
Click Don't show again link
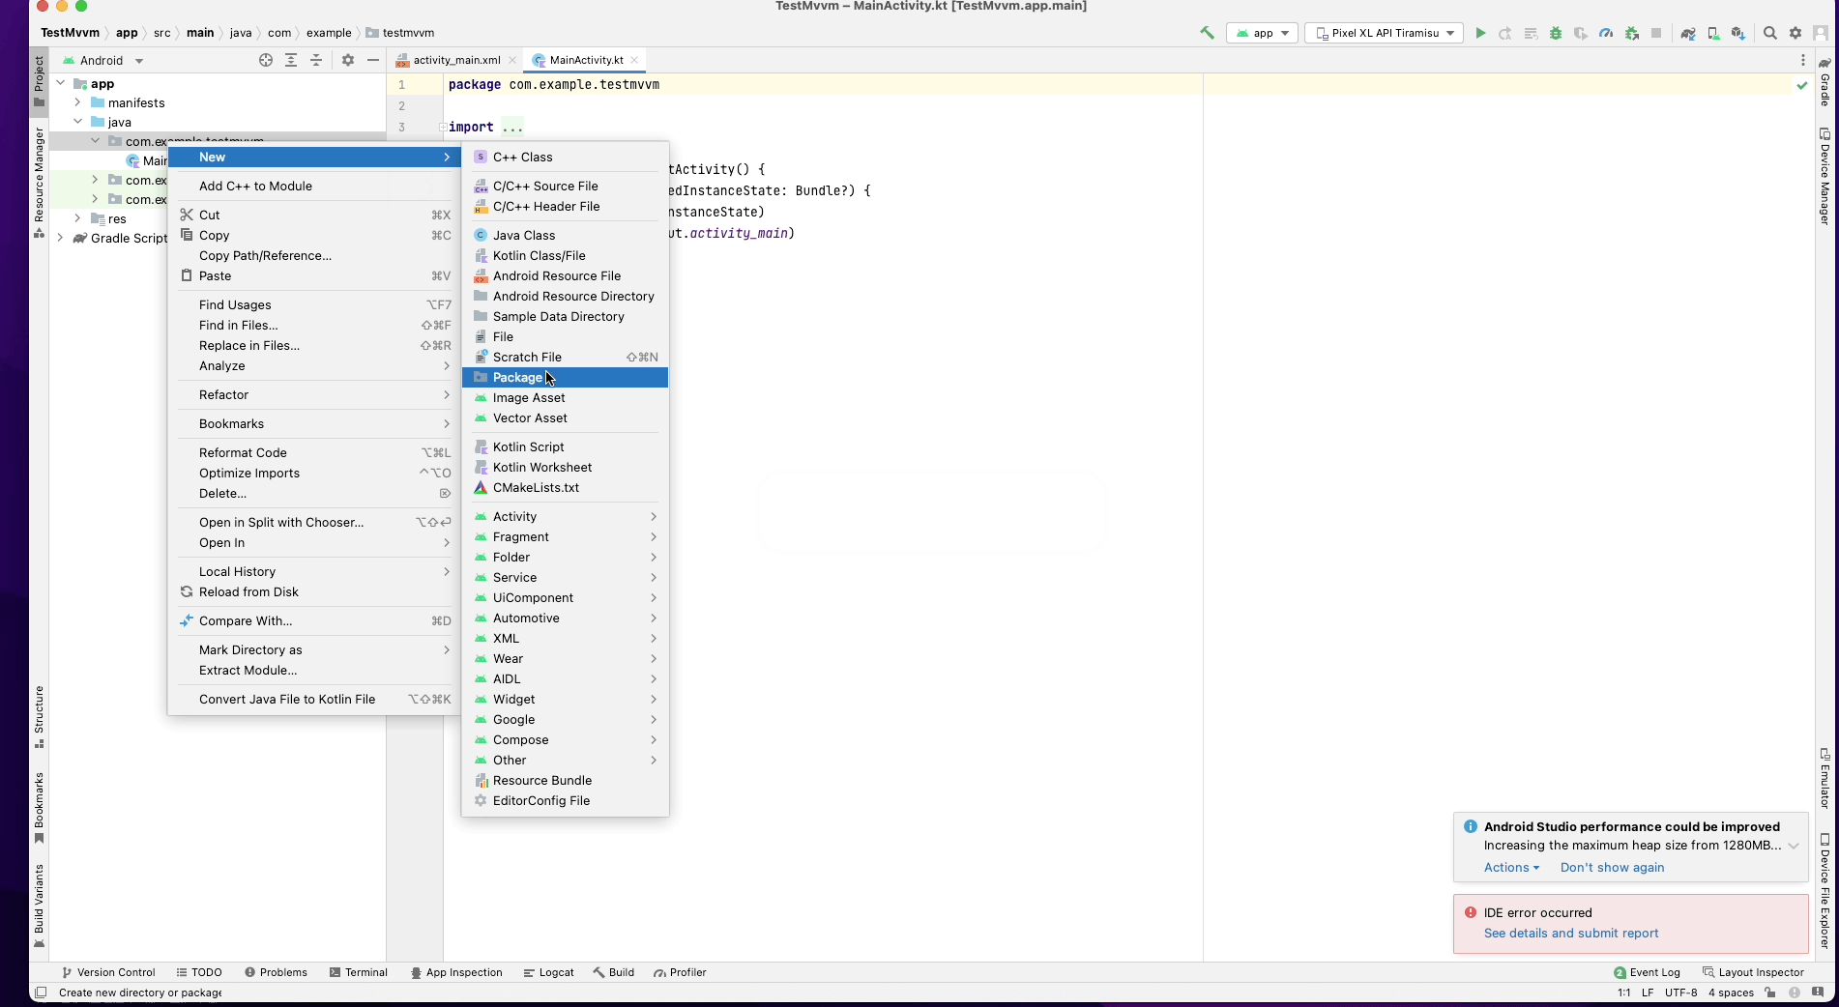pos(1612,868)
